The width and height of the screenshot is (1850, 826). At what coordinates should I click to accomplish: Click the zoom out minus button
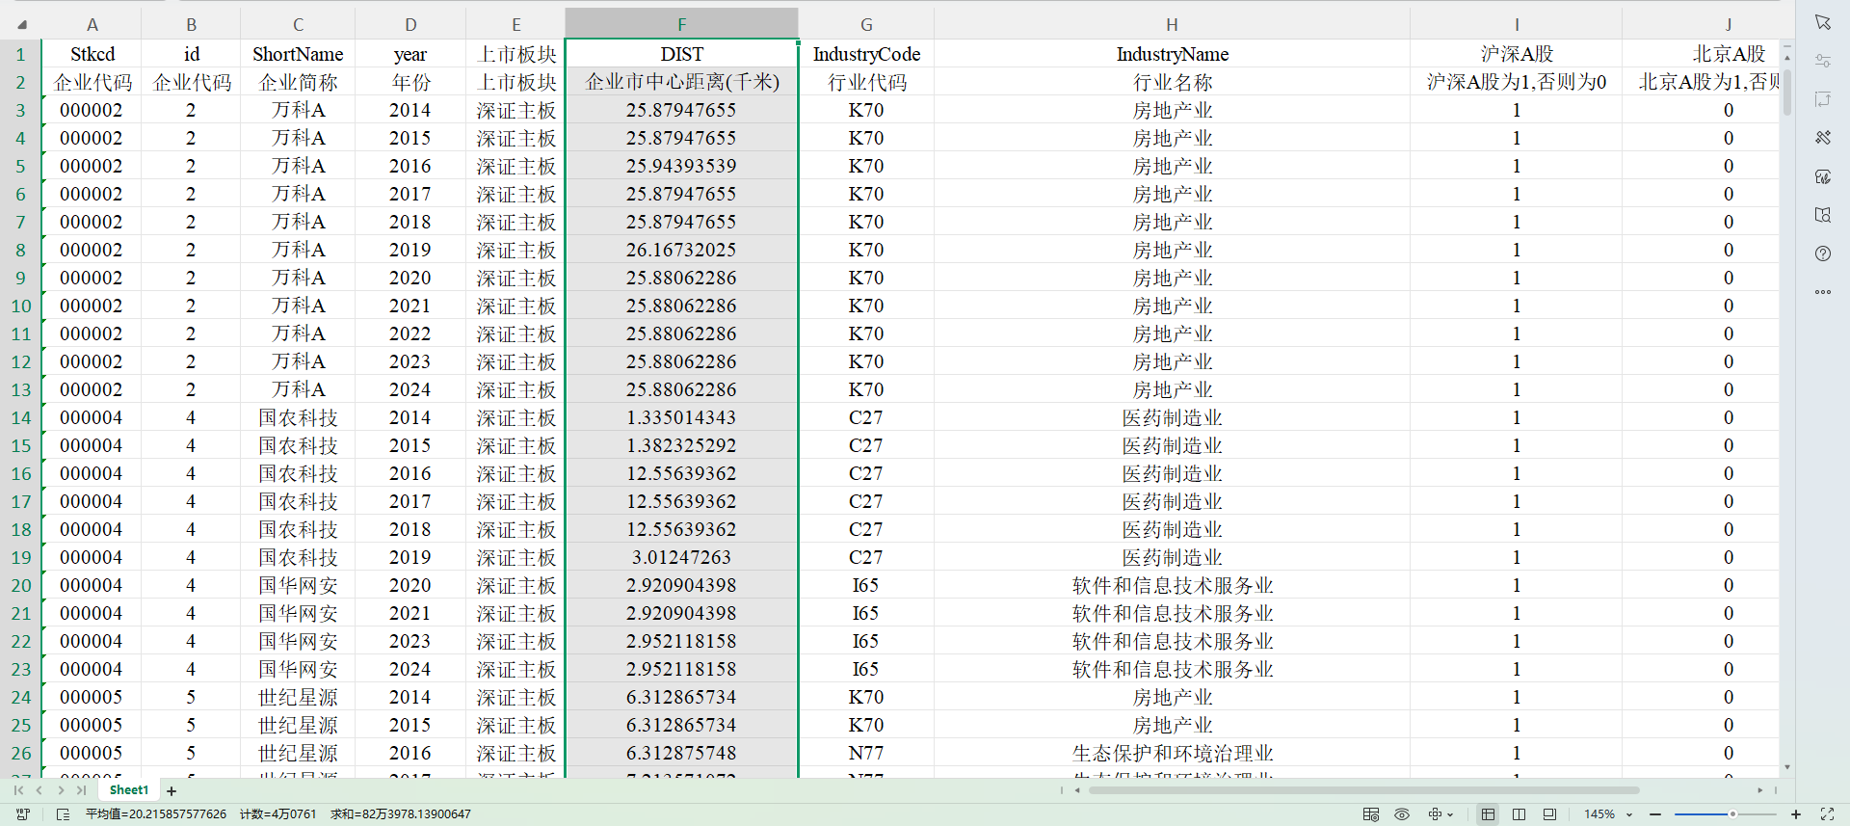tap(1655, 814)
